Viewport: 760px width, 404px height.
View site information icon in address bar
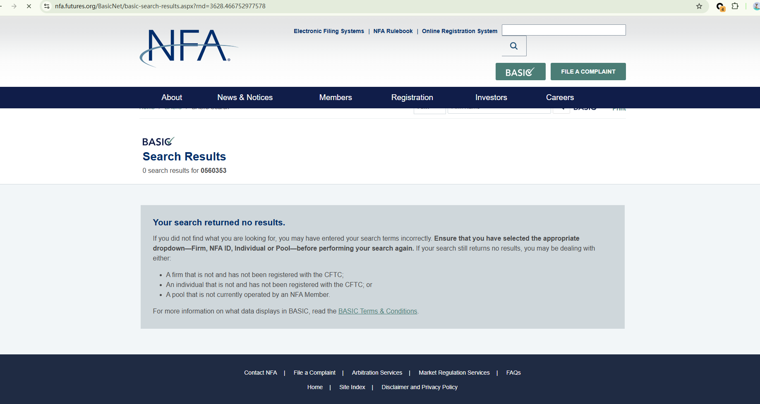coord(47,6)
